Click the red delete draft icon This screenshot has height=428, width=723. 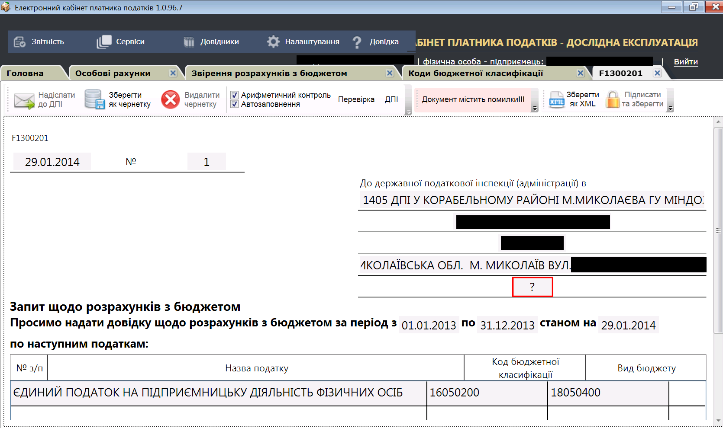tap(170, 99)
